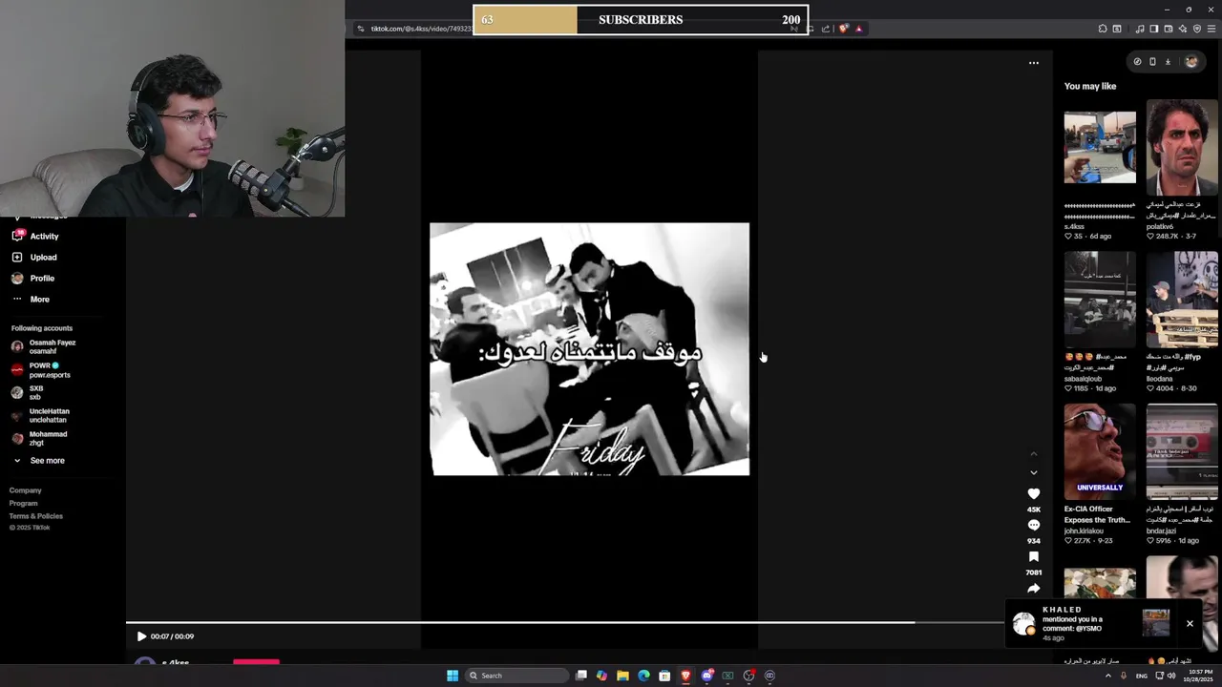Click the Ex-CIA Officer Exposes the Truth title
Viewport: 1222px width, 687px height.
pyautogui.click(x=1097, y=514)
